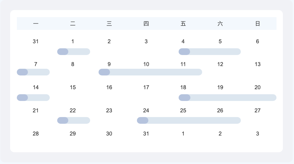Open the event bar under date 7
Screen dimensions: 294x164
pos(33,72)
